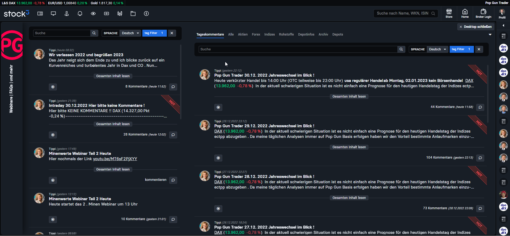Open the alarm bell notifications icon
The width and height of the screenshot is (510, 236).
point(80,14)
